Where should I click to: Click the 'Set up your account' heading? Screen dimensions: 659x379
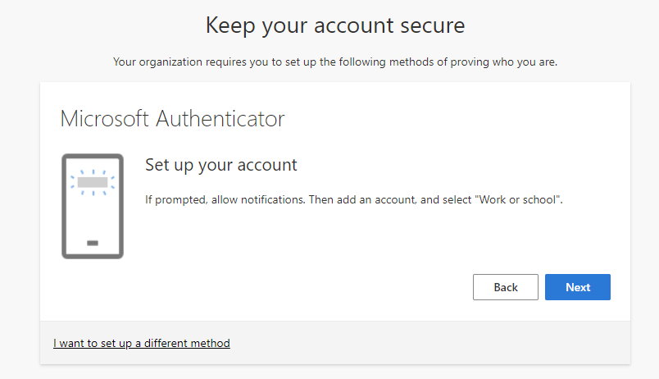point(221,165)
